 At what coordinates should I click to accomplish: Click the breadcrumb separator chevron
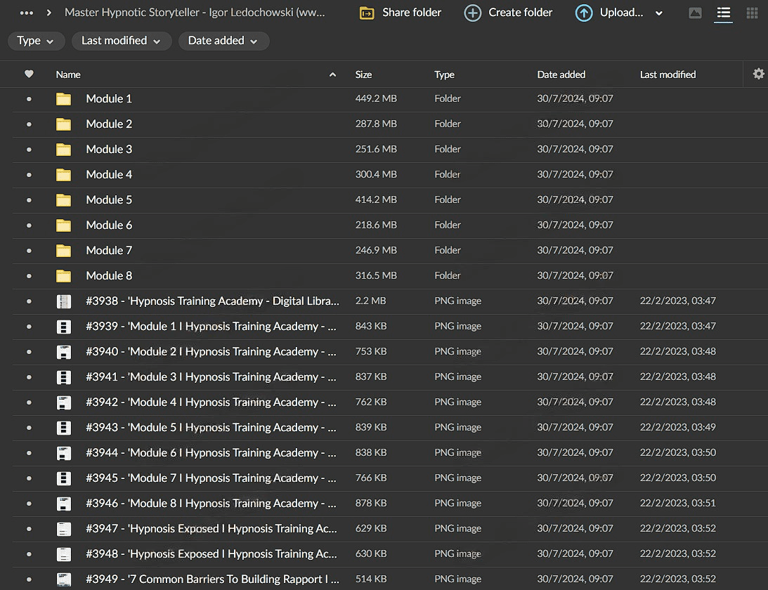49,13
